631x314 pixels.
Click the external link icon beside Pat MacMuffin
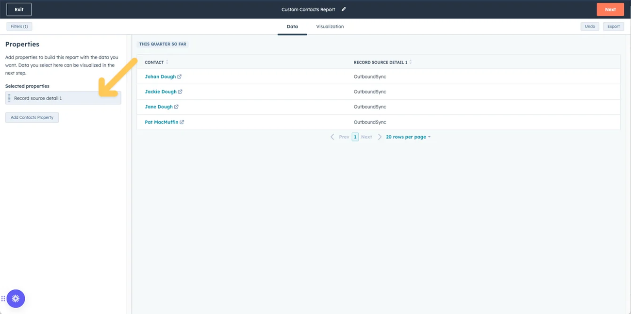(x=182, y=122)
